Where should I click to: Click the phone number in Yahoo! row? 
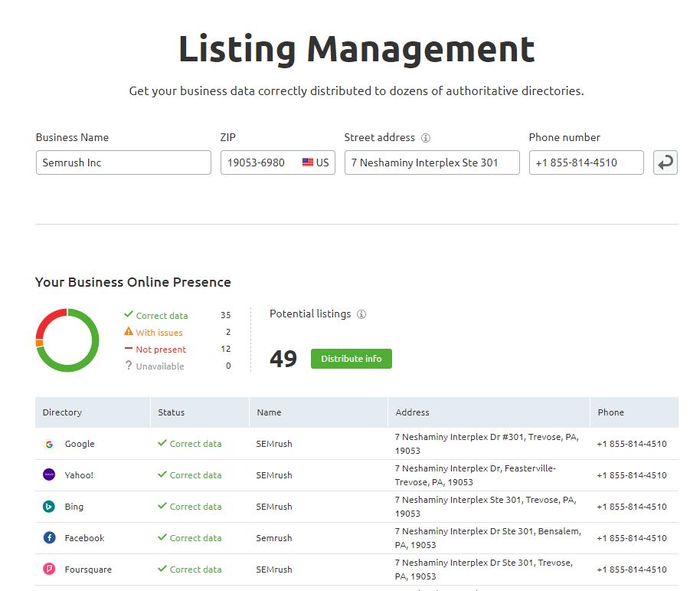coord(632,475)
